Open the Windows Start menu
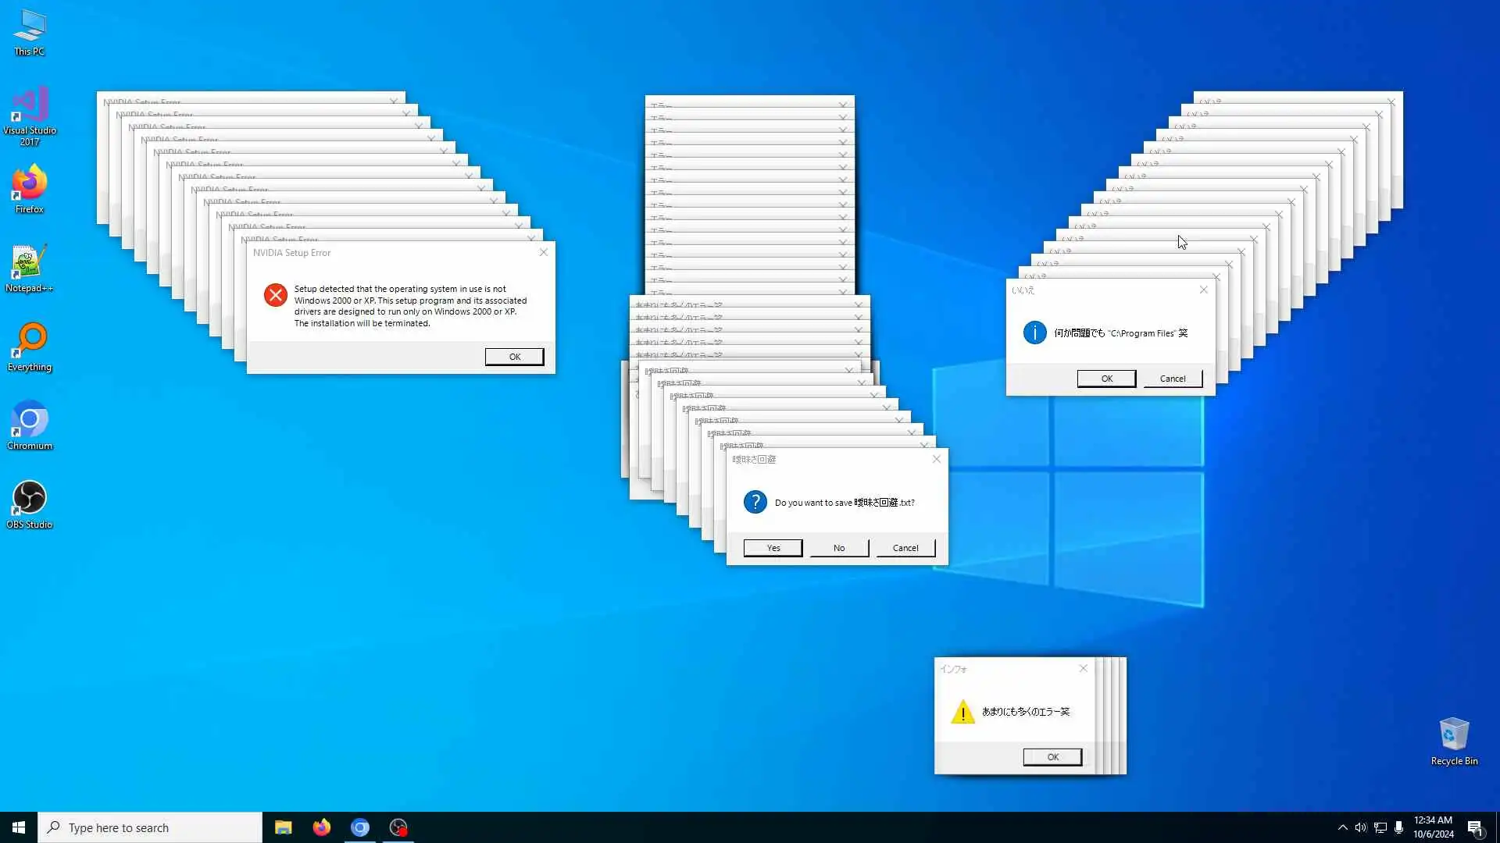Image resolution: width=1500 pixels, height=843 pixels. click(x=19, y=827)
